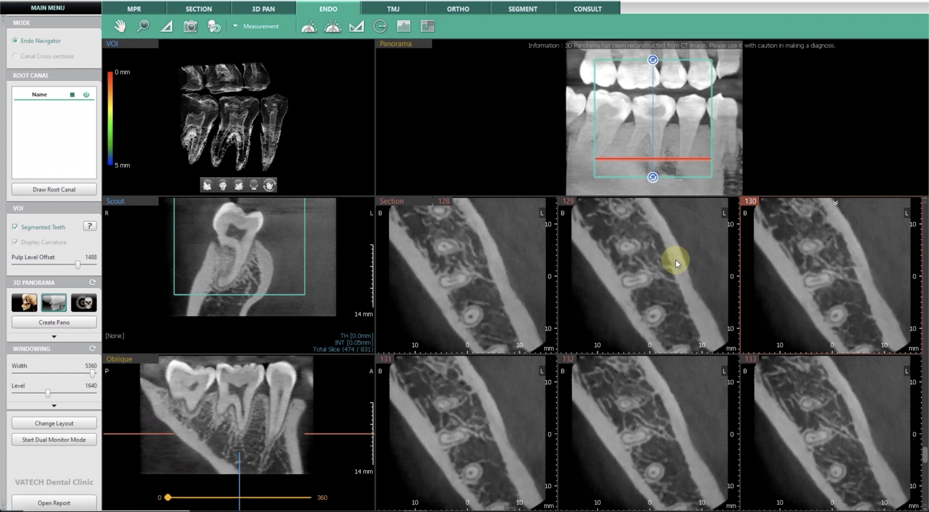Choose the 3D skull panorama thumbnail
The image size is (929, 512).
tap(24, 303)
